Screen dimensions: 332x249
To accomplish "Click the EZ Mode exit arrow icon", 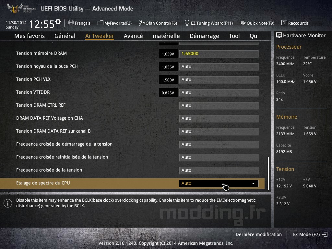I will pos(324,234).
